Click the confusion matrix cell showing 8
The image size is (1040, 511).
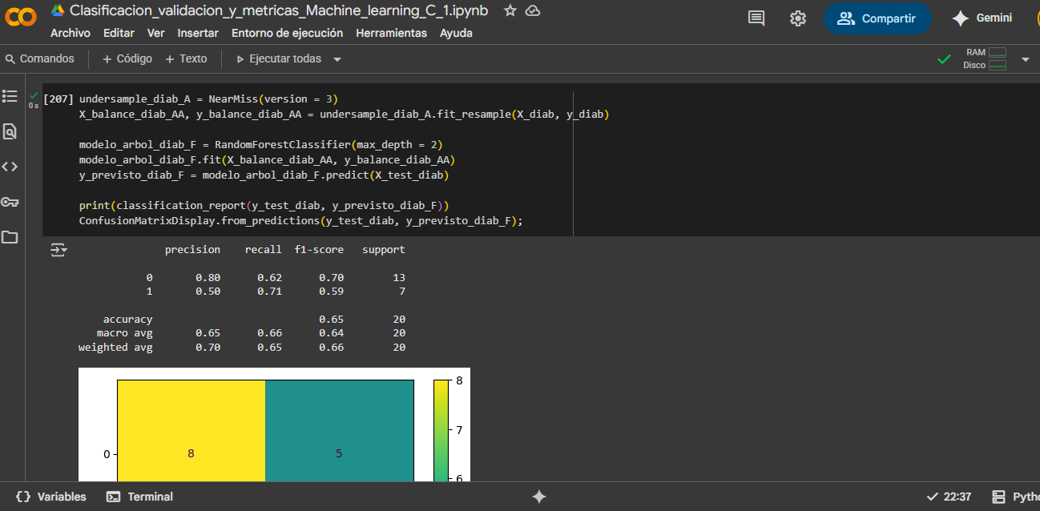[191, 432]
